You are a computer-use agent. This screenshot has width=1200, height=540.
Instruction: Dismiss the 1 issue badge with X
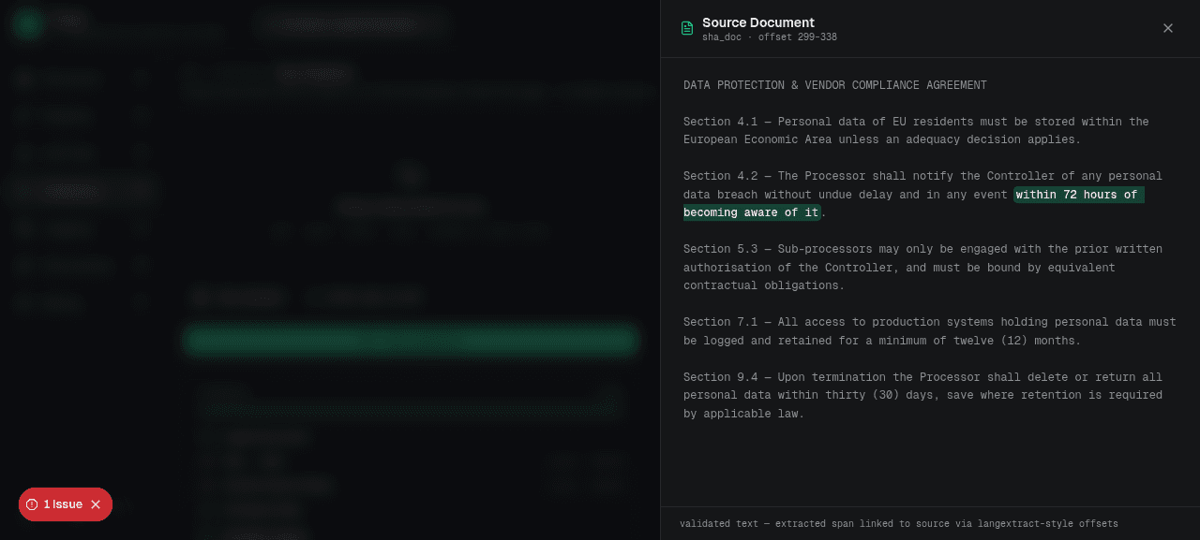click(96, 504)
